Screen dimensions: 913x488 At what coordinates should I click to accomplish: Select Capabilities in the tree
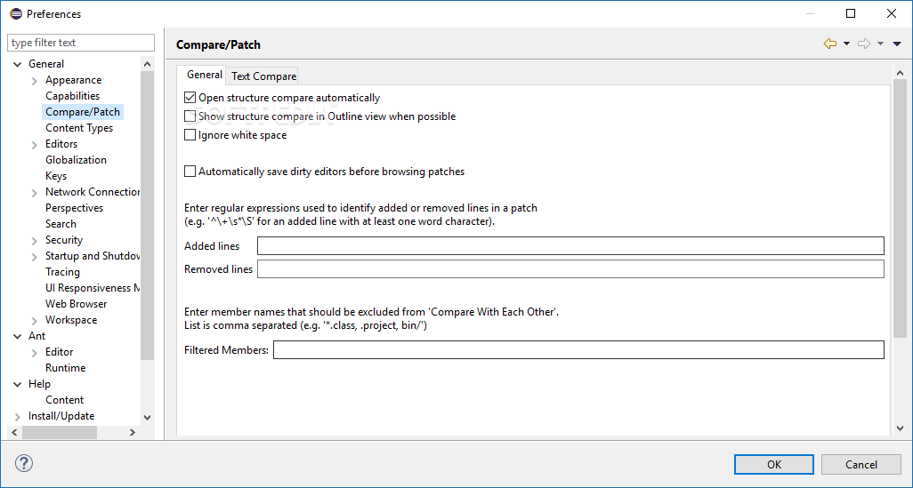click(x=72, y=96)
